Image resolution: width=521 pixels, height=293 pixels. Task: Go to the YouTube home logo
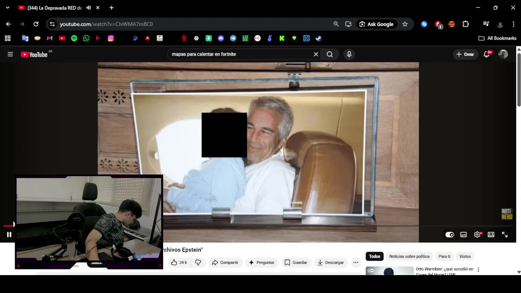34,54
